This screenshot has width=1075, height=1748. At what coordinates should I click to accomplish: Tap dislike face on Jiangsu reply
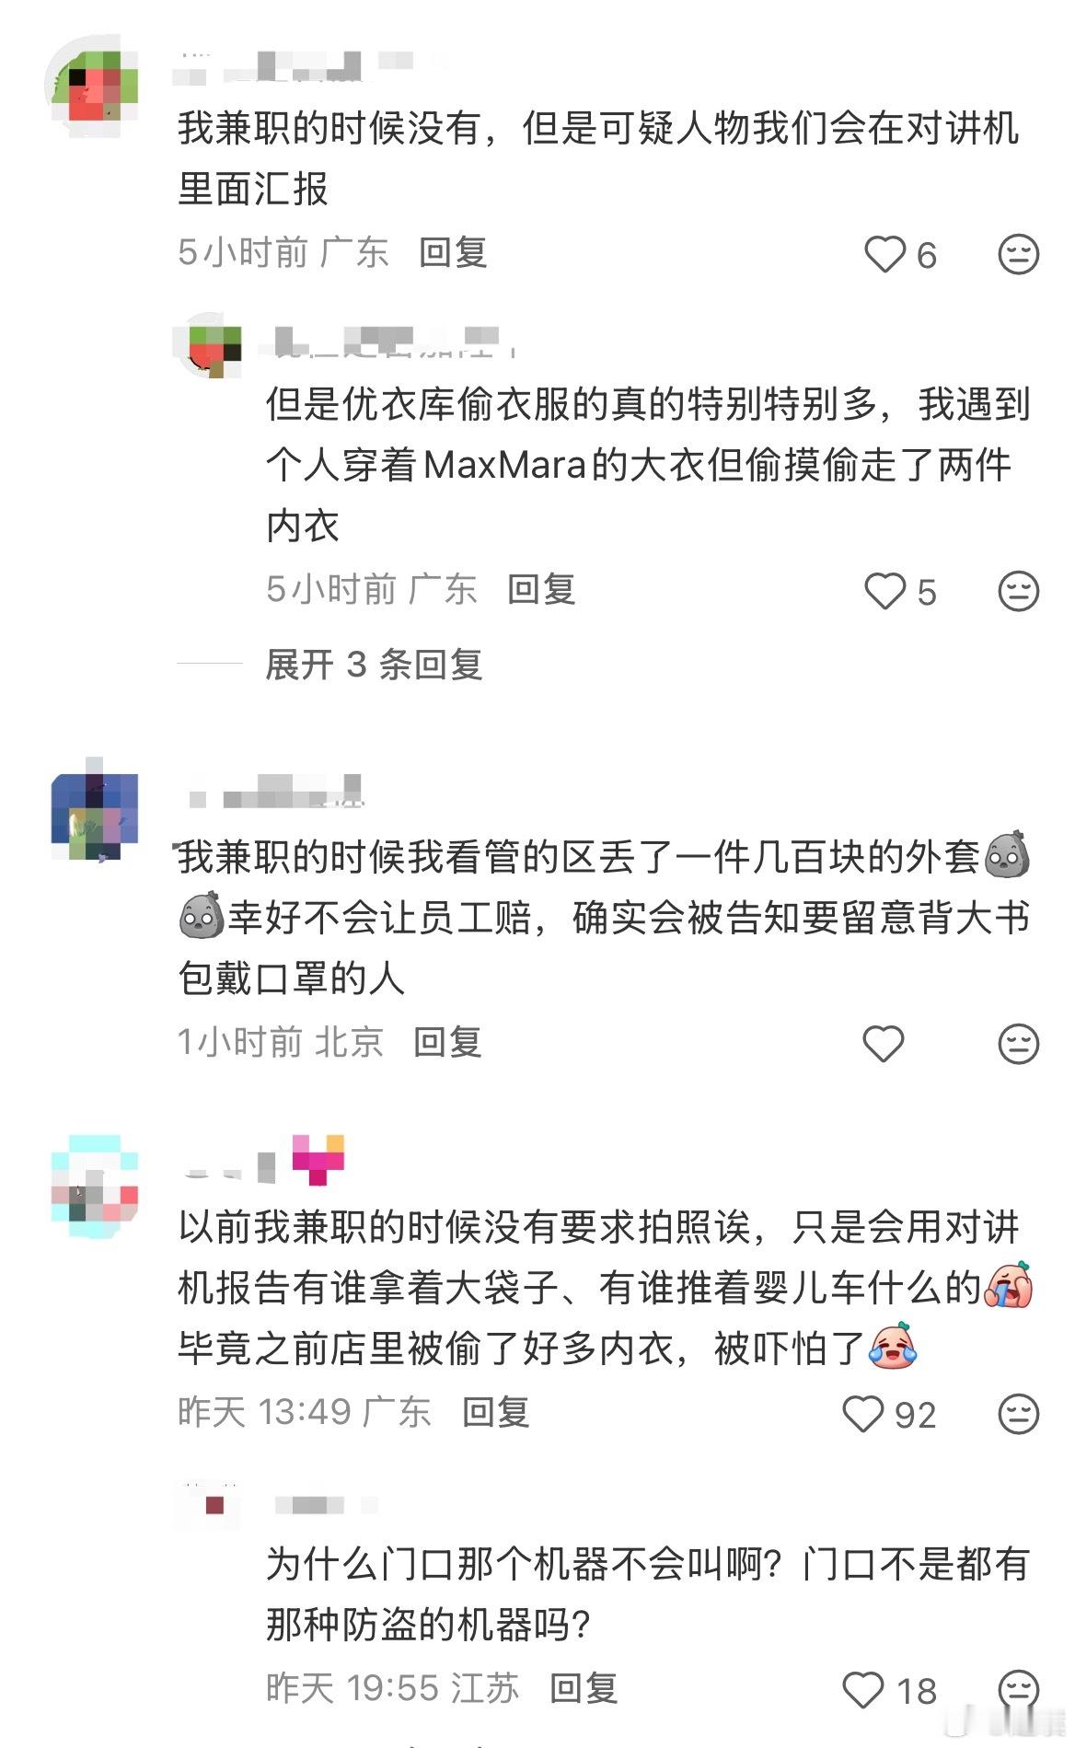coord(1018,1690)
